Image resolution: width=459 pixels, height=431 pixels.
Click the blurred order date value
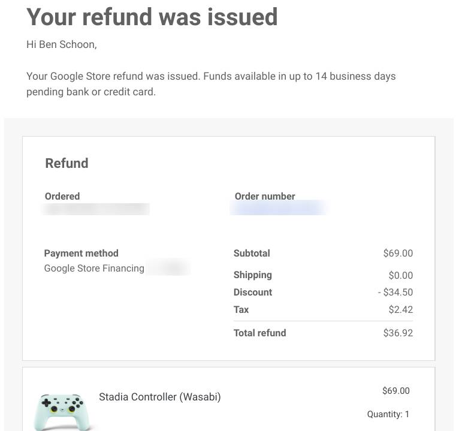click(x=96, y=209)
